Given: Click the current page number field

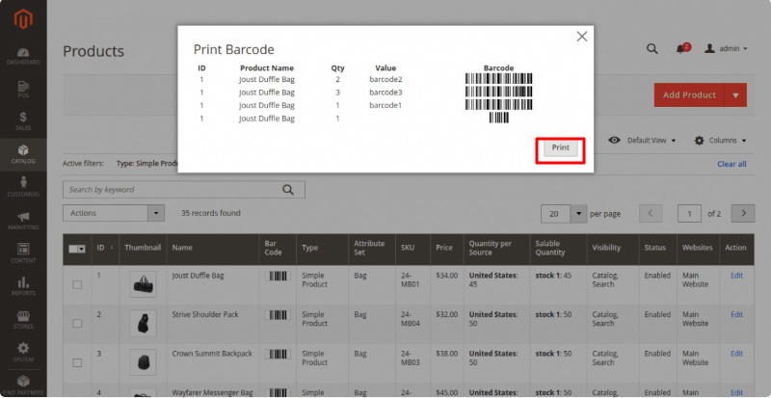Looking at the screenshot, I should 689,214.
